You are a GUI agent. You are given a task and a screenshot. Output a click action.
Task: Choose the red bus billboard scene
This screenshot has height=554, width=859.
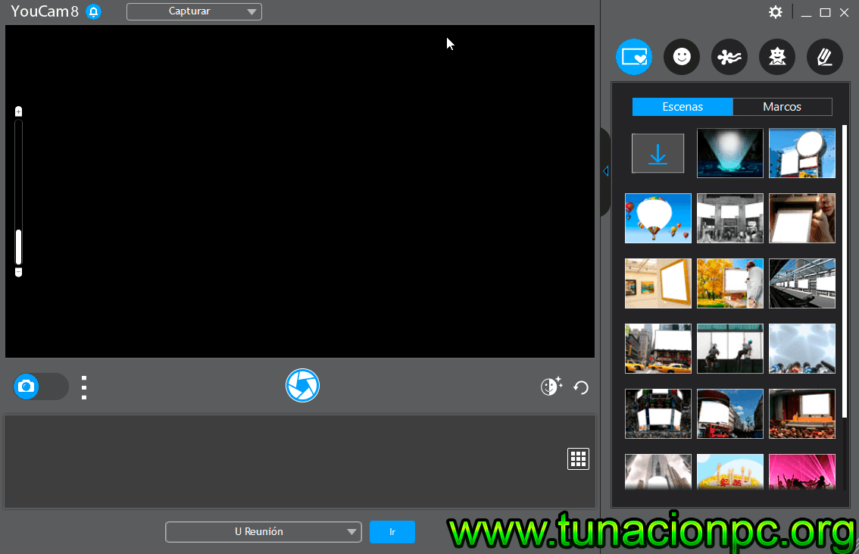click(x=729, y=414)
